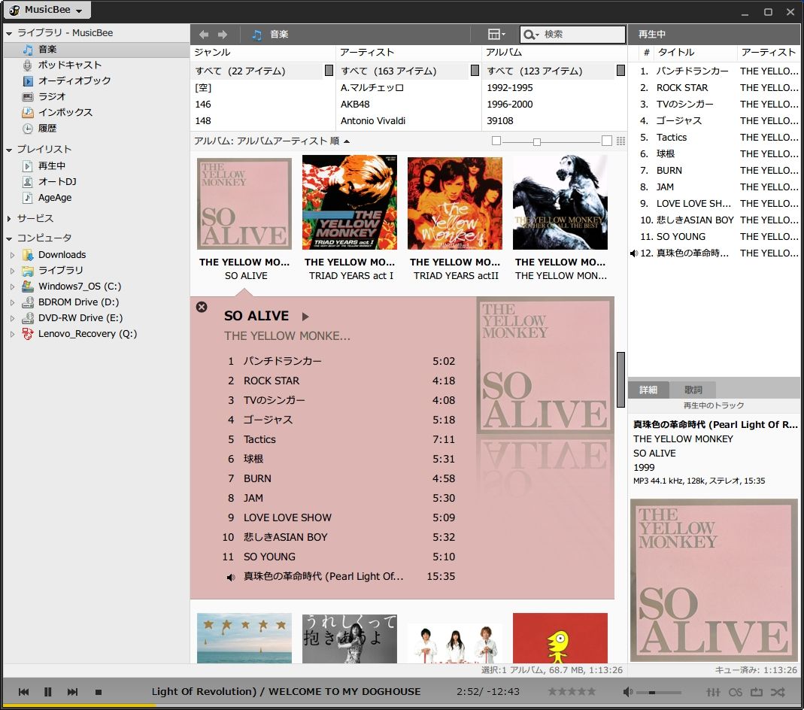Open the panel layout dropdown
This screenshot has width=804, height=710.
point(496,35)
